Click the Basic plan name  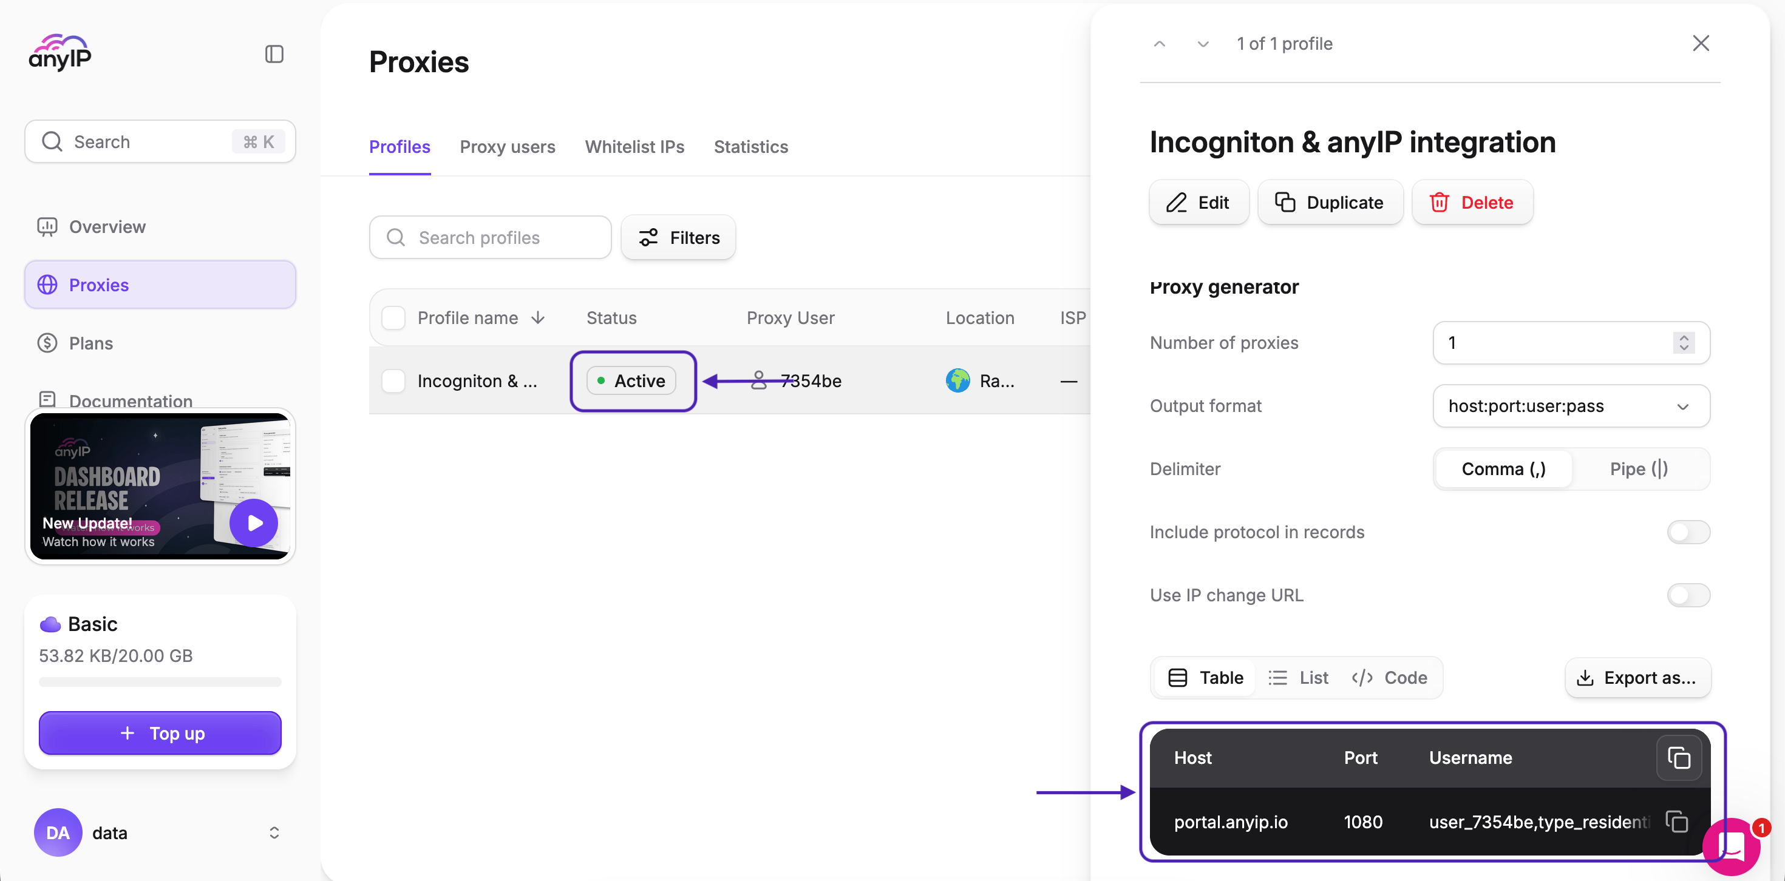[93, 624]
